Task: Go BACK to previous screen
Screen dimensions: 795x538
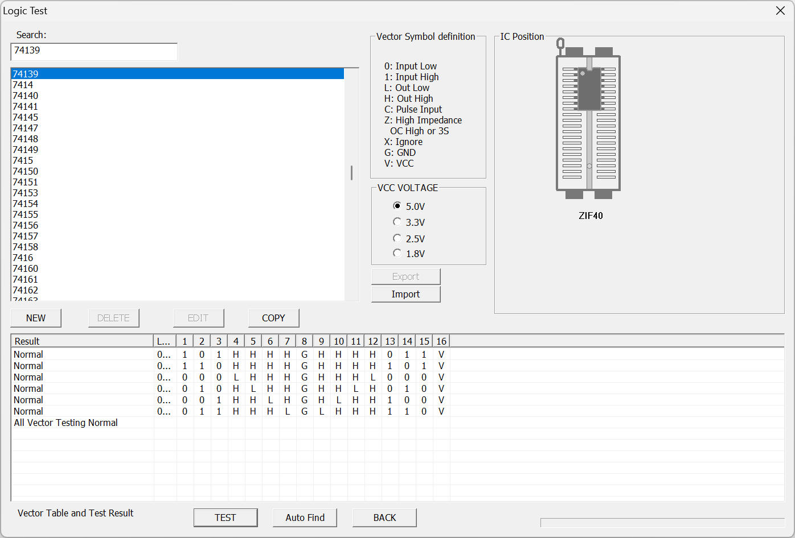Action: (x=384, y=518)
